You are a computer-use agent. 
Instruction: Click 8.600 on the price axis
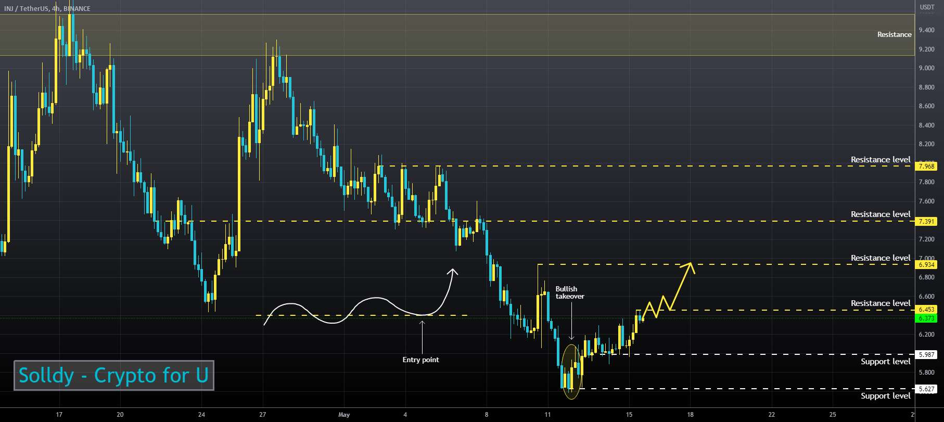point(926,106)
